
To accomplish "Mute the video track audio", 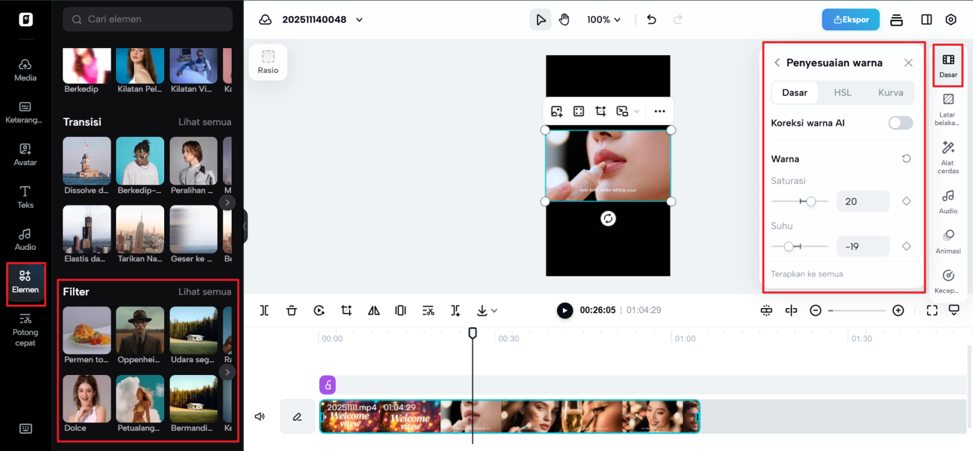I will pyautogui.click(x=260, y=416).
